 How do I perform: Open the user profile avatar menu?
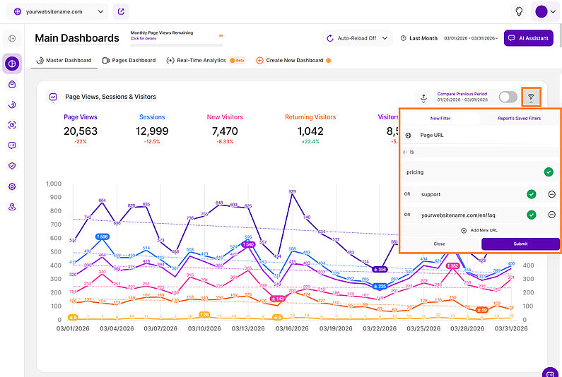point(546,12)
